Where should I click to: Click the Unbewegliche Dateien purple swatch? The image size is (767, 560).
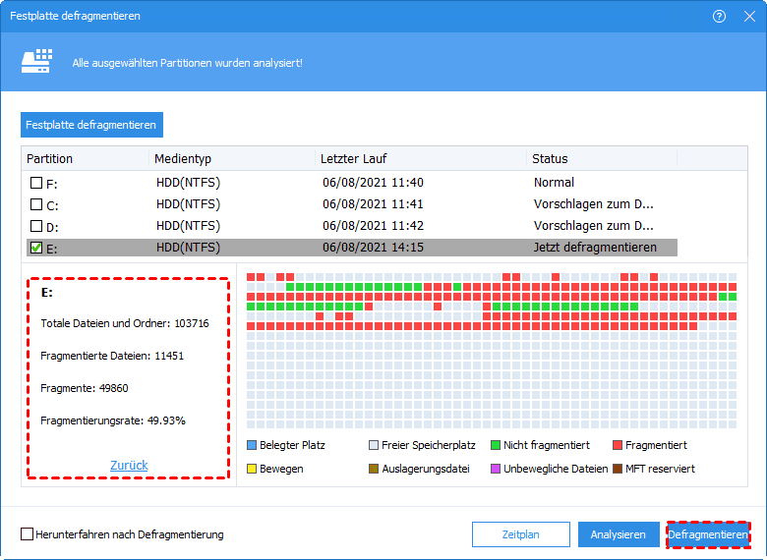click(496, 469)
